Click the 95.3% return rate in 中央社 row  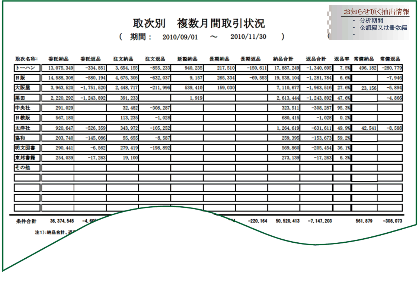(x=342, y=108)
